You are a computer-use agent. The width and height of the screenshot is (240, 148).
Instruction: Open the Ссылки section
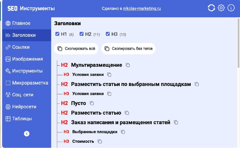point(27,47)
